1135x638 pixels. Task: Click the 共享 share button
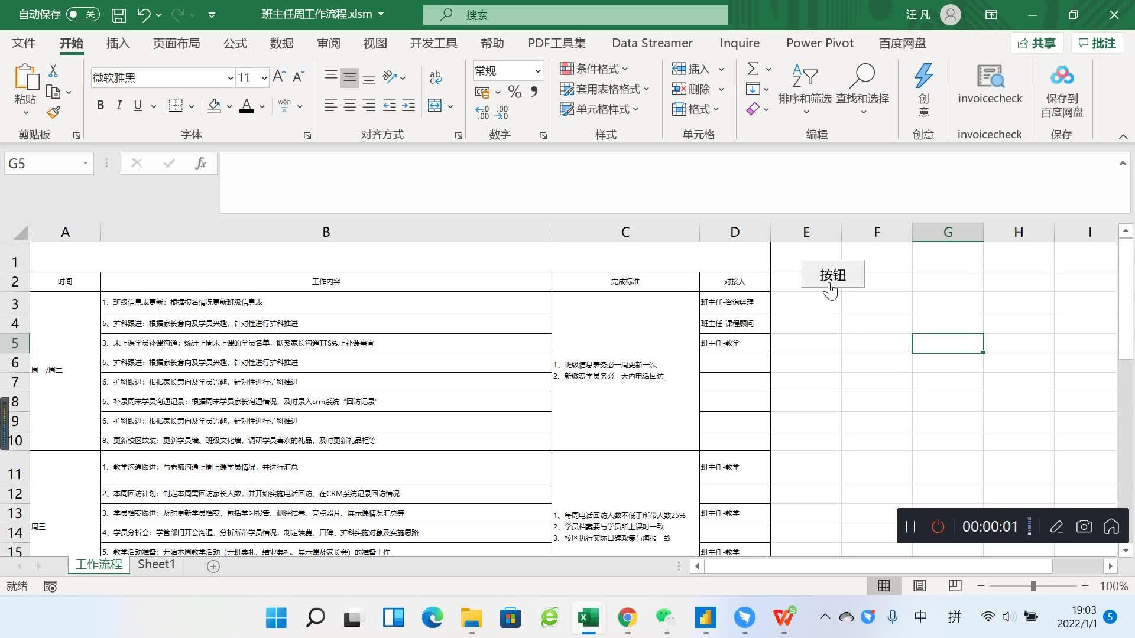click(1037, 43)
